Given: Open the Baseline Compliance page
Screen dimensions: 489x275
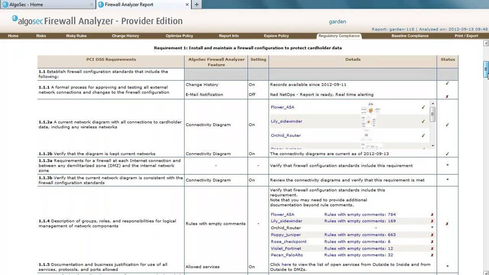Looking at the screenshot, I should (410, 36).
